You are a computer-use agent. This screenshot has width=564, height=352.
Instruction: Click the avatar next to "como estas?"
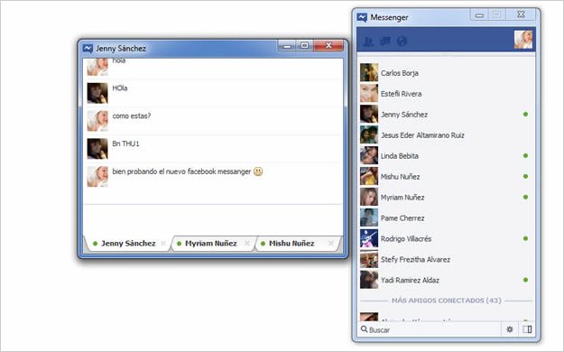click(97, 121)
